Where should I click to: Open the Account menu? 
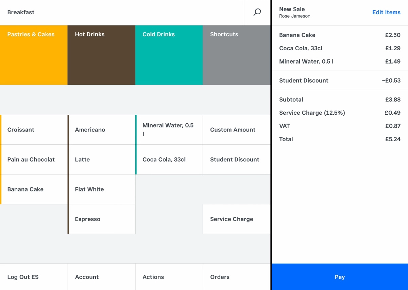pyautogui.click(x=101, y=277)
